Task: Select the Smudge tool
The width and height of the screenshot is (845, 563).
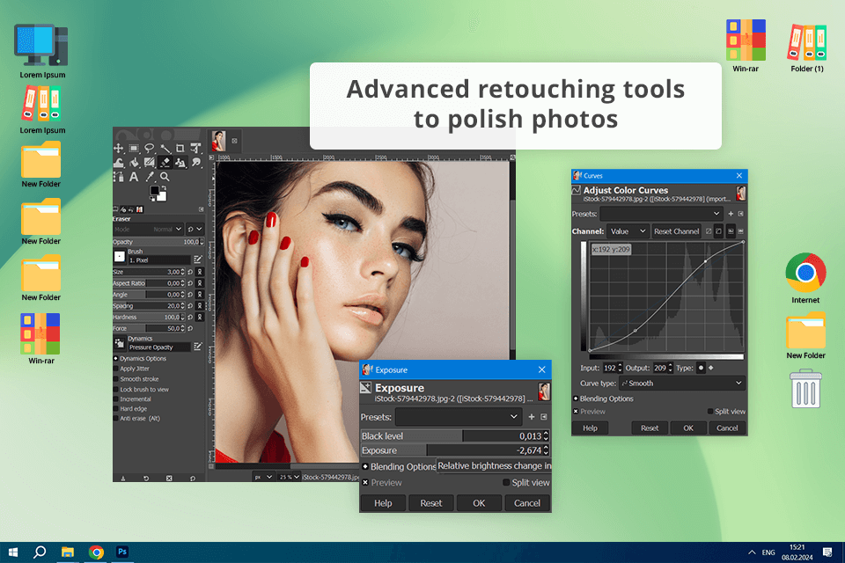Action: click(195, 162)
